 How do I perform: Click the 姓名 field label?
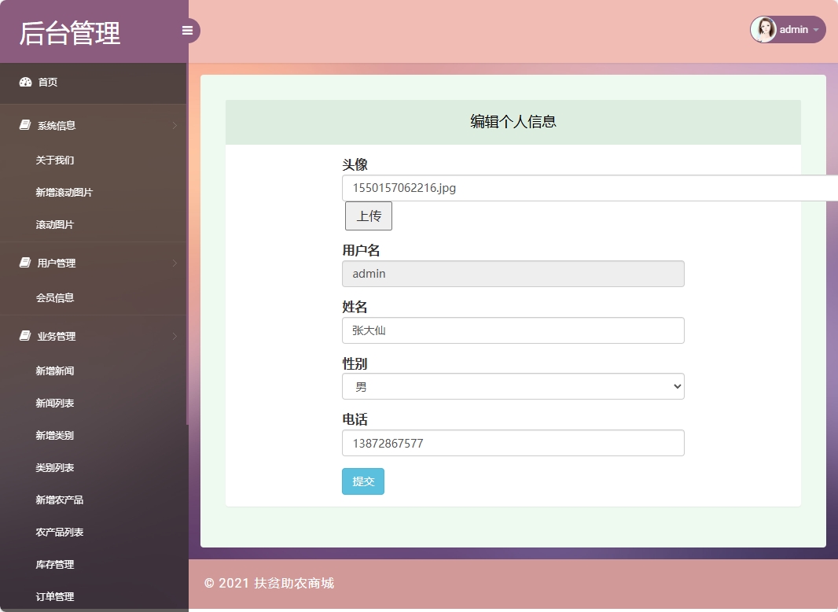[x=355, y=307]
